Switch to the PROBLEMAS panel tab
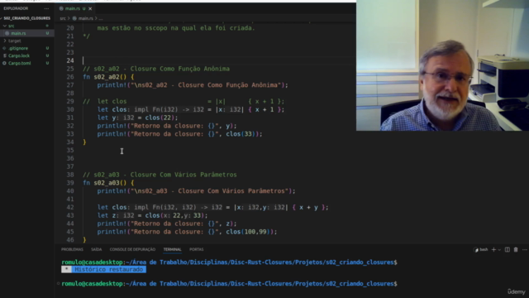This screenshot has height=298, width=529. pos(72,249)
